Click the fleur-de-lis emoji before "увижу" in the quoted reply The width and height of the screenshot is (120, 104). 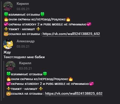click(9, 89)
